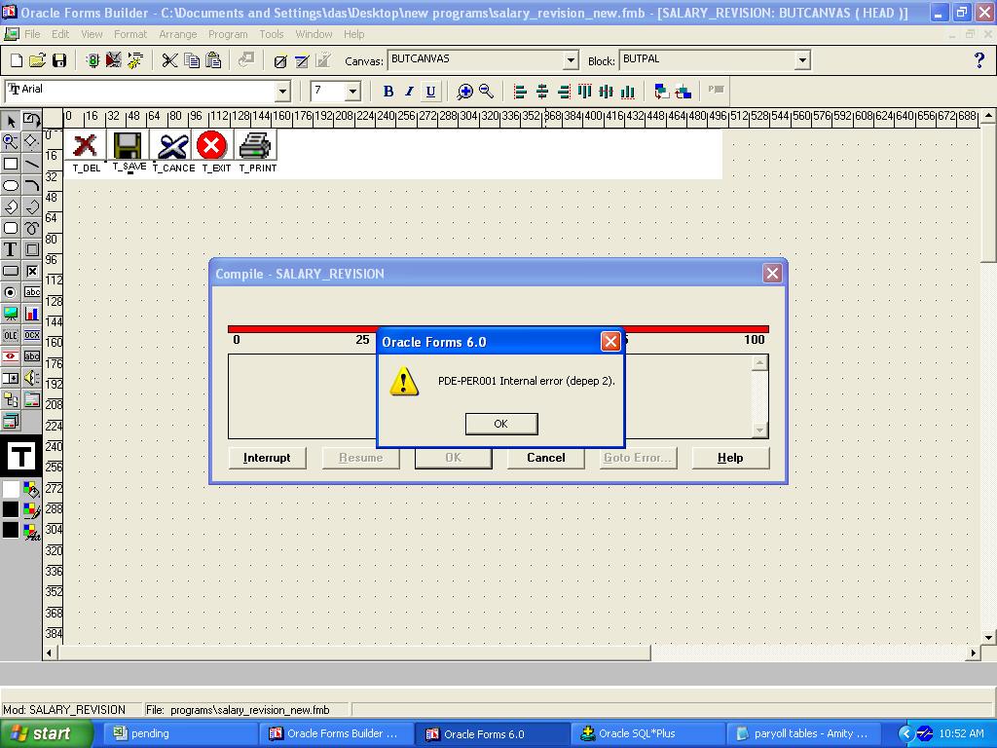
Task: Toggle Underline formatting
Action: tap(430, 92)
